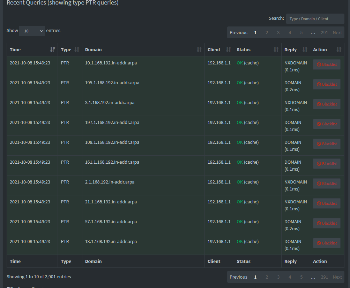Blacklist domain 10.1.168.192.in-addr.arpa
Image resolution: width=350 pixels, height=288 pixels.
(326, 64)
